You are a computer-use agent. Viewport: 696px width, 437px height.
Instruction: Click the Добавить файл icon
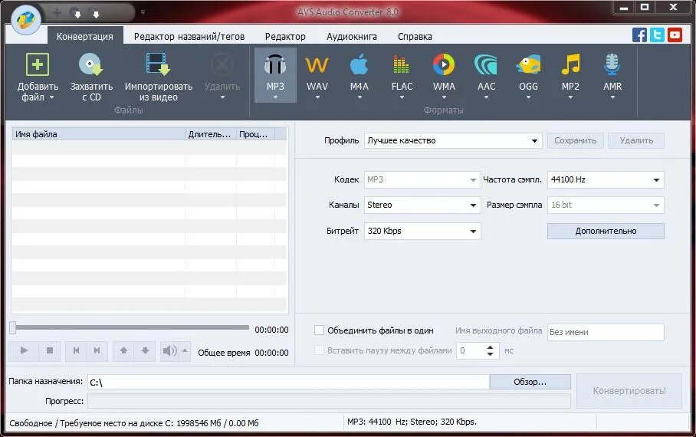click(x=38, y=65)
